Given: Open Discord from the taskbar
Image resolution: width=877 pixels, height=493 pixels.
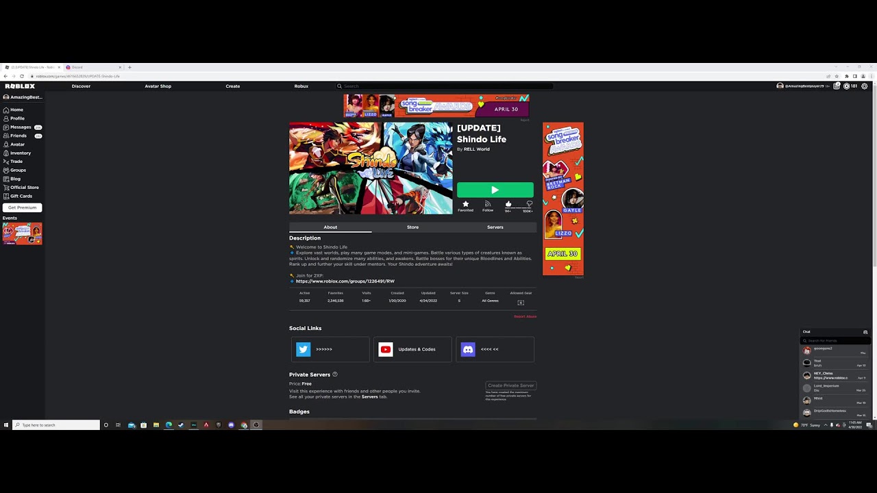Looking at the screenshot, I should [231, 425].
